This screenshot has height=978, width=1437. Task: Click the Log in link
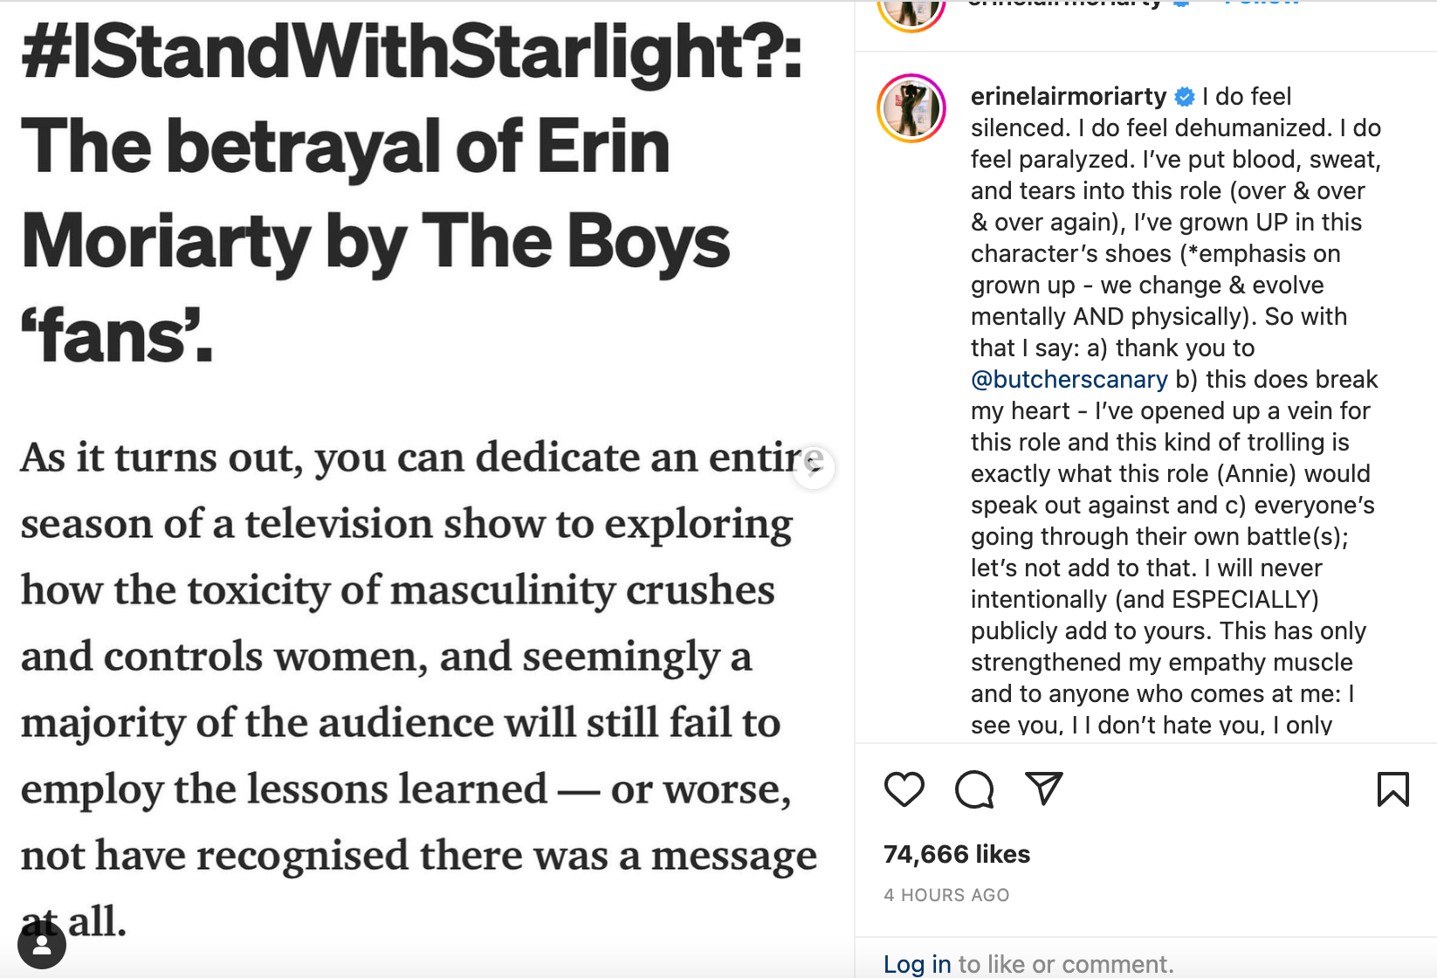[917, 963]
